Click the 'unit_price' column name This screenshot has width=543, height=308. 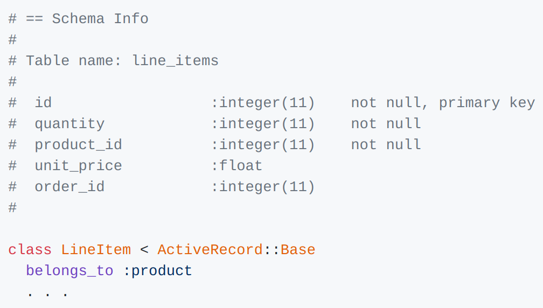(78, 166)
